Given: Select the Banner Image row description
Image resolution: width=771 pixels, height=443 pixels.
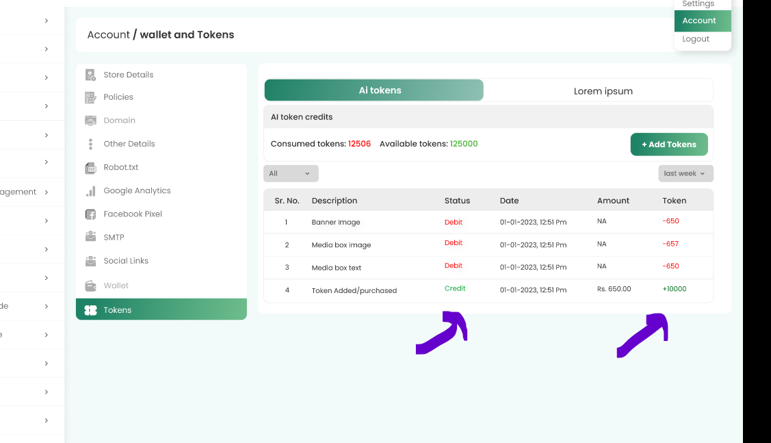Looking at the screenshot, I should [336, 223].
